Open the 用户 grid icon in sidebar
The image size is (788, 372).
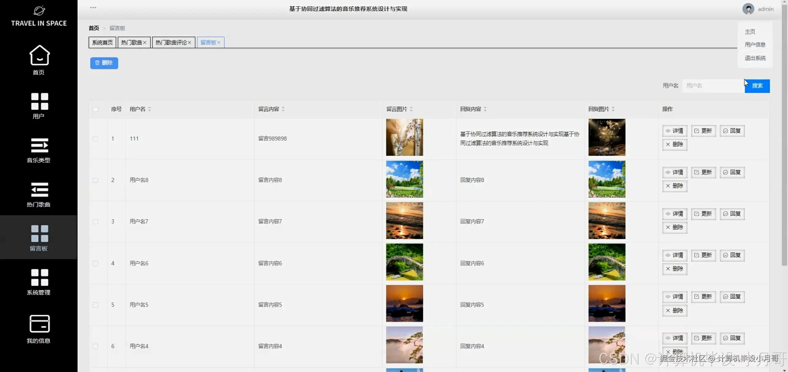39,101
